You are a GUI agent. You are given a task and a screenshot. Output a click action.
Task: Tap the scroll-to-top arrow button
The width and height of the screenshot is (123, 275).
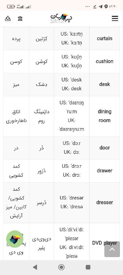[112, 249]
